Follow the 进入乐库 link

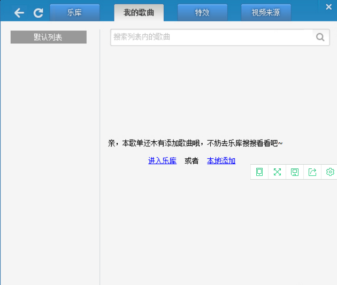(x=162, y=160)
